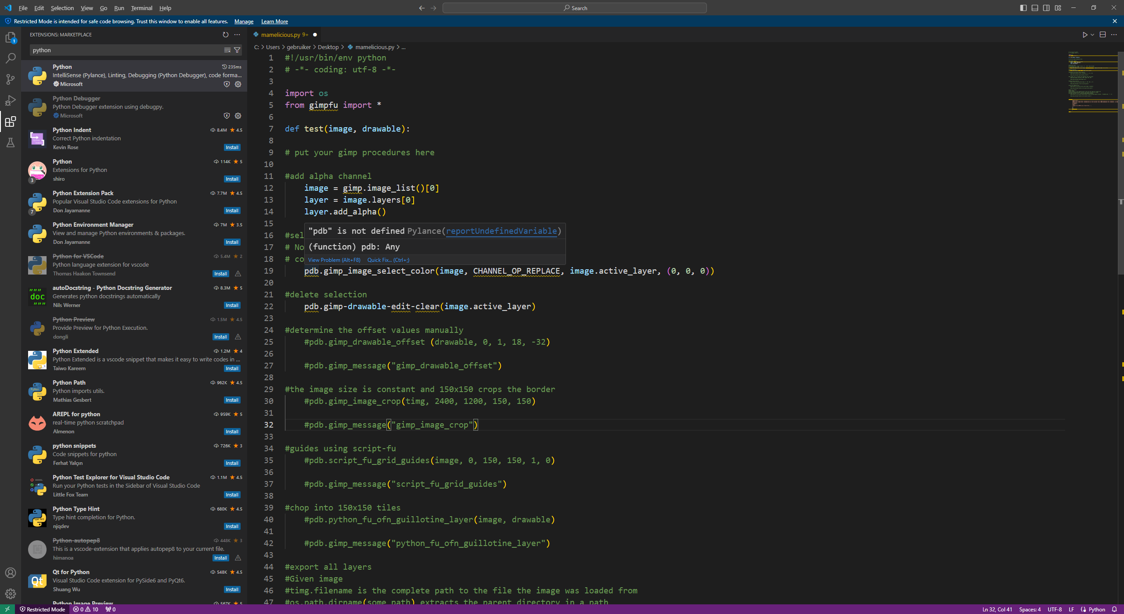Click the filter extensions funnel icon
The width and height of the screenshot is (1124, 614).
[237, 50]
